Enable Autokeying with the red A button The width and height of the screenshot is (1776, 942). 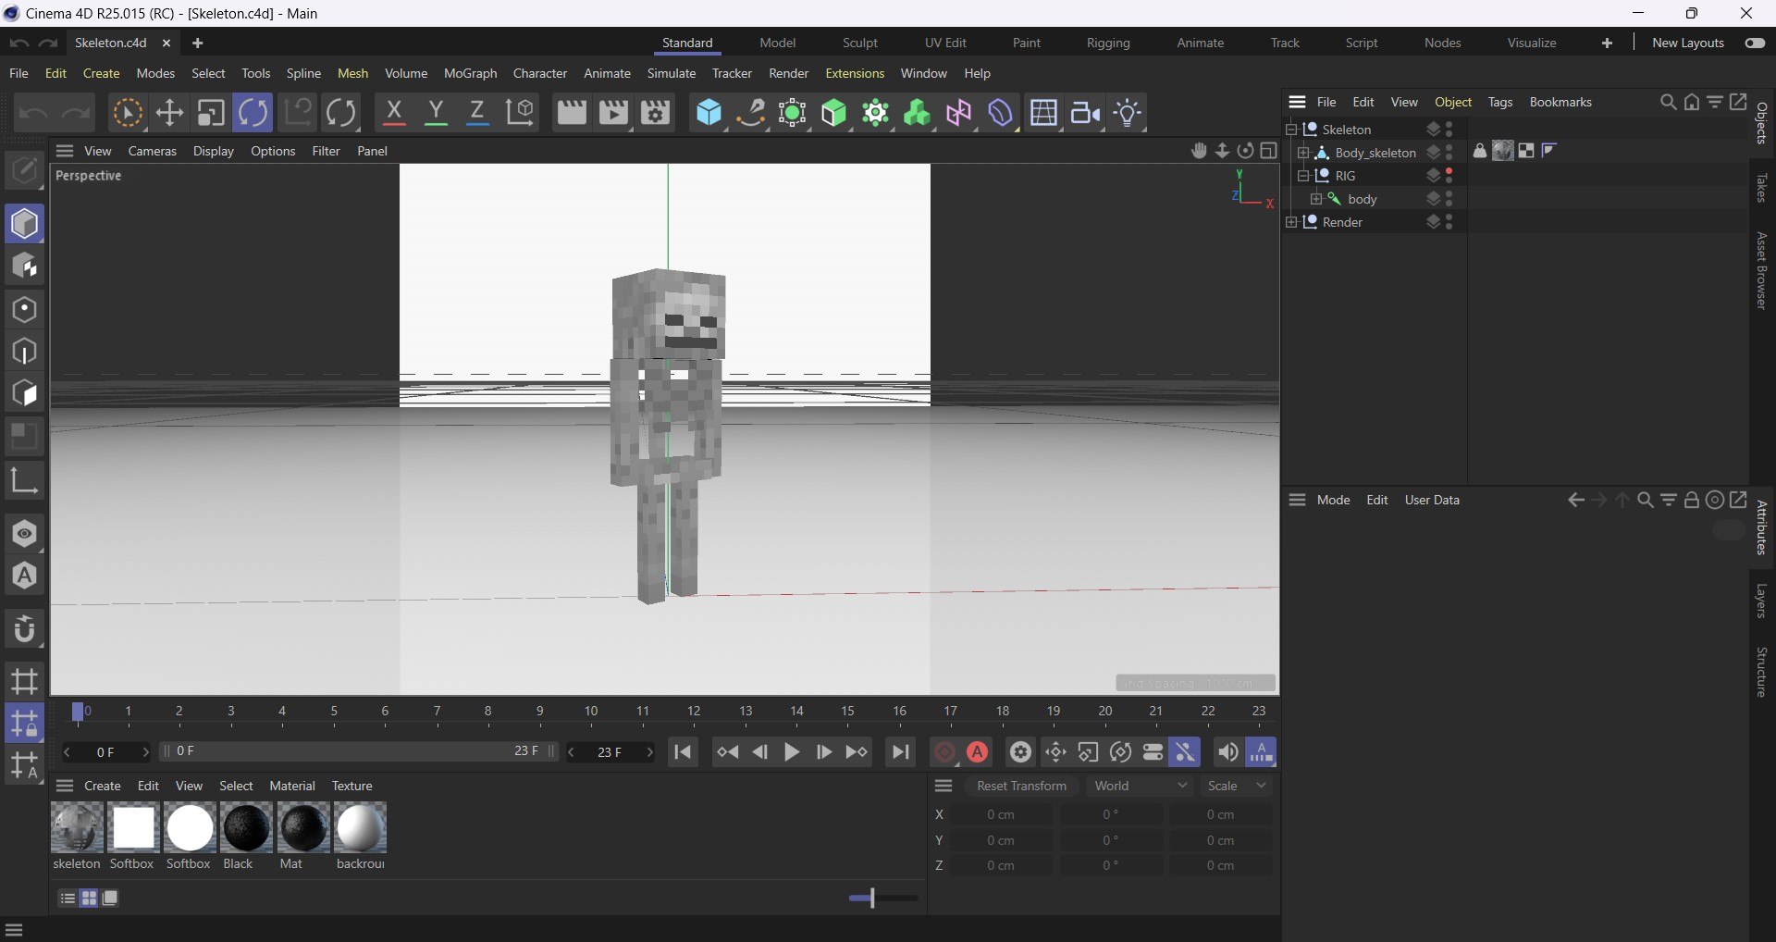click(x=978, y=752)
